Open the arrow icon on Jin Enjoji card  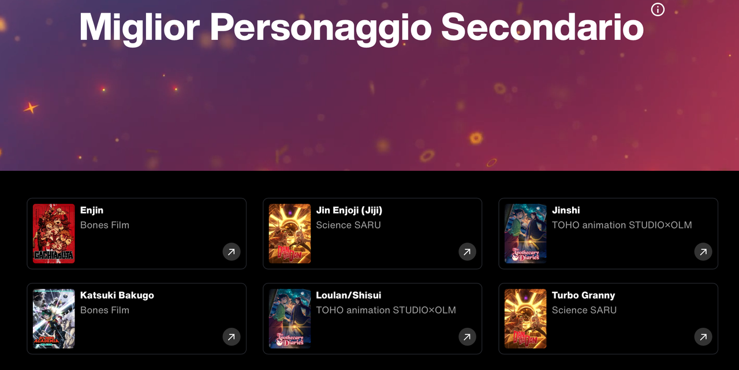467,252
